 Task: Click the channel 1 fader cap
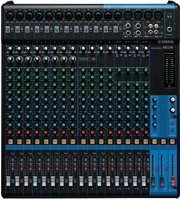point(8,181)
